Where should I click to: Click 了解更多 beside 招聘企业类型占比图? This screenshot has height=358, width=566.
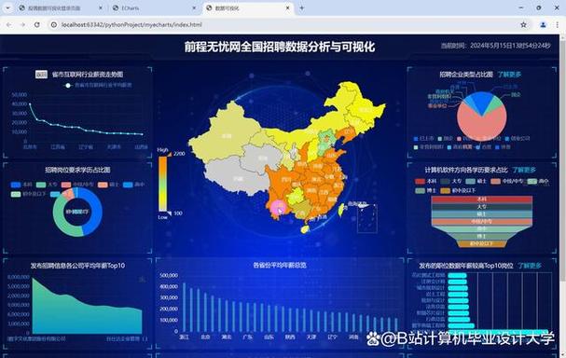(x=509, y=75)
